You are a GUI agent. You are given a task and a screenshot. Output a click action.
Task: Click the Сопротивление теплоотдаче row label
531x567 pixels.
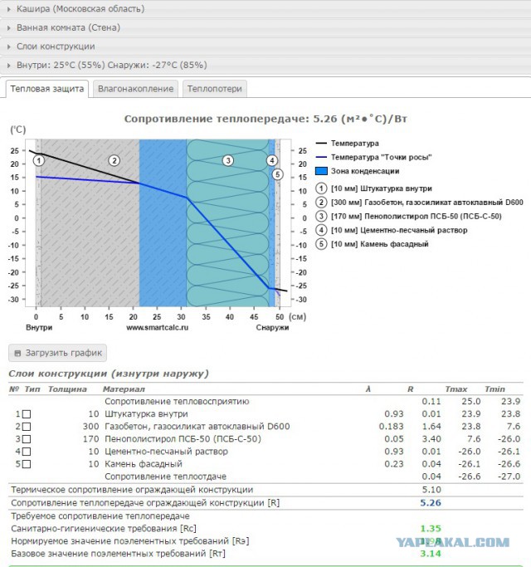(166, 477)
